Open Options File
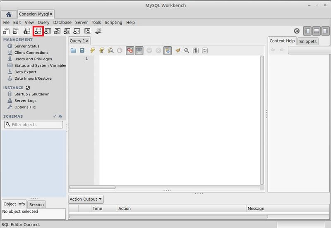This screenshot has width=331, height=228. click(25, 107)
